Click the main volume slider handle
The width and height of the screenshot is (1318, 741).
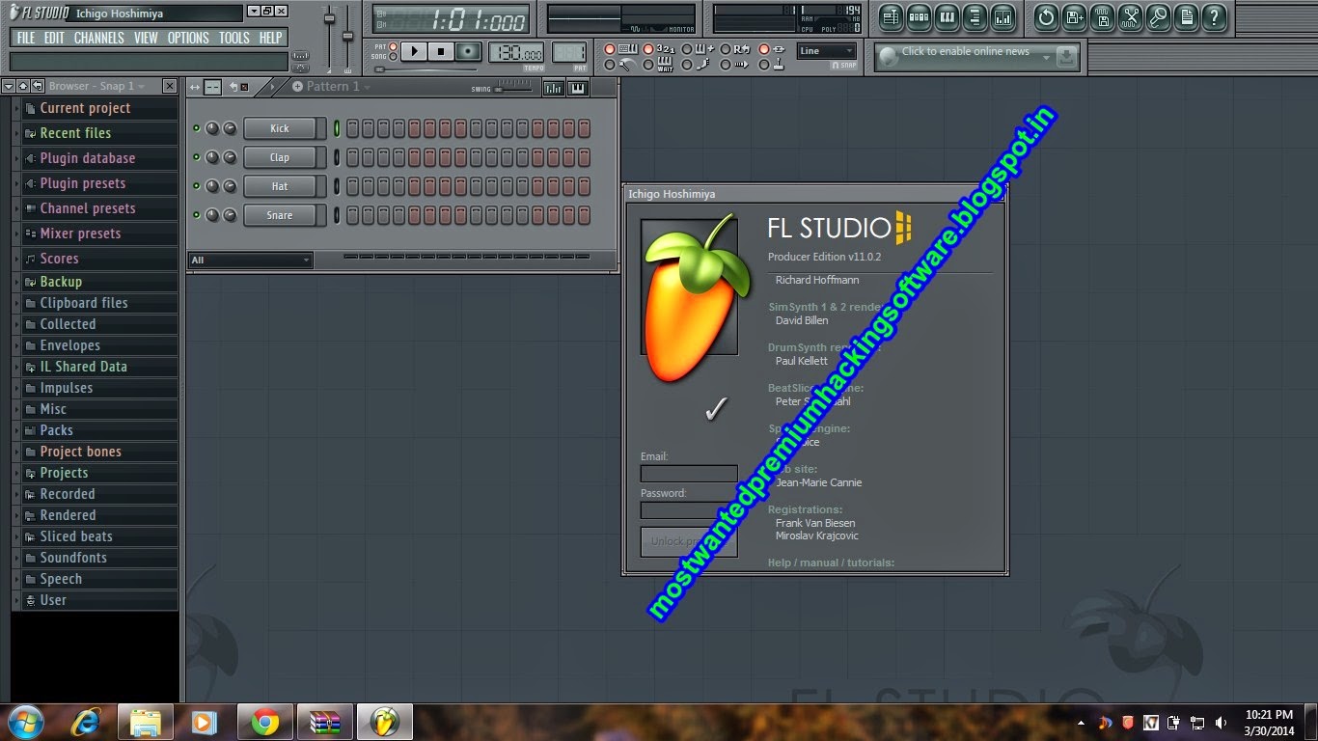point(329,18)
